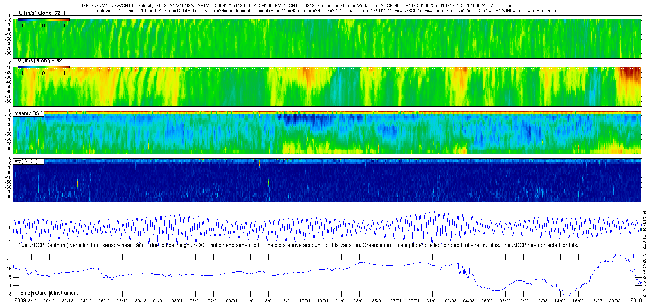Click the 03/01 date tick label
Screen dimensions: 648x306
coord(177,301)
